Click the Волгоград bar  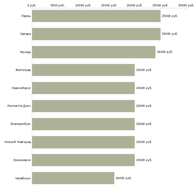(83, 70)
